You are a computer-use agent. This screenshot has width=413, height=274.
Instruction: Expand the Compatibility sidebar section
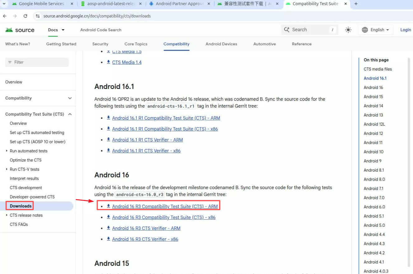pyautogui.click(x=70, y=98)
